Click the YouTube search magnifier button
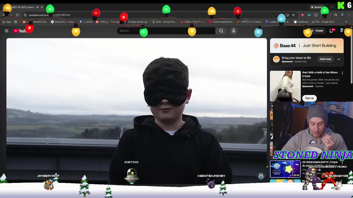Viewport: 353px width, 198px height. [221, 31]
